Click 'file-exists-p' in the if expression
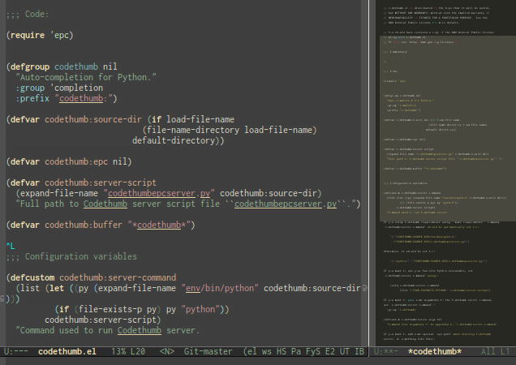This screenshot has height=365, width=516. [110, 309]
